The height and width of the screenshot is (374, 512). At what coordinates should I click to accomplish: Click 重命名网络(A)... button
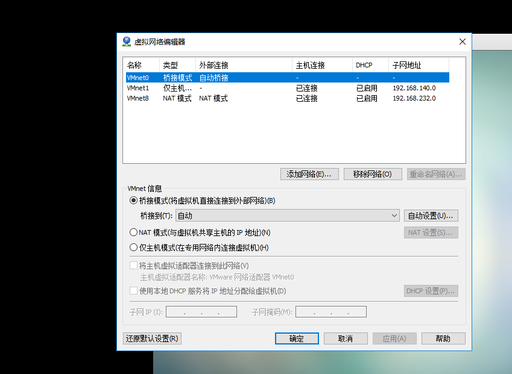point(436,174)
